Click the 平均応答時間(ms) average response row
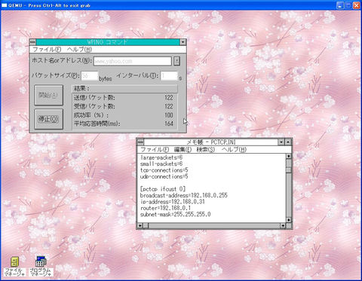Screen dimensions: 362x281 (x=124, y=124)
